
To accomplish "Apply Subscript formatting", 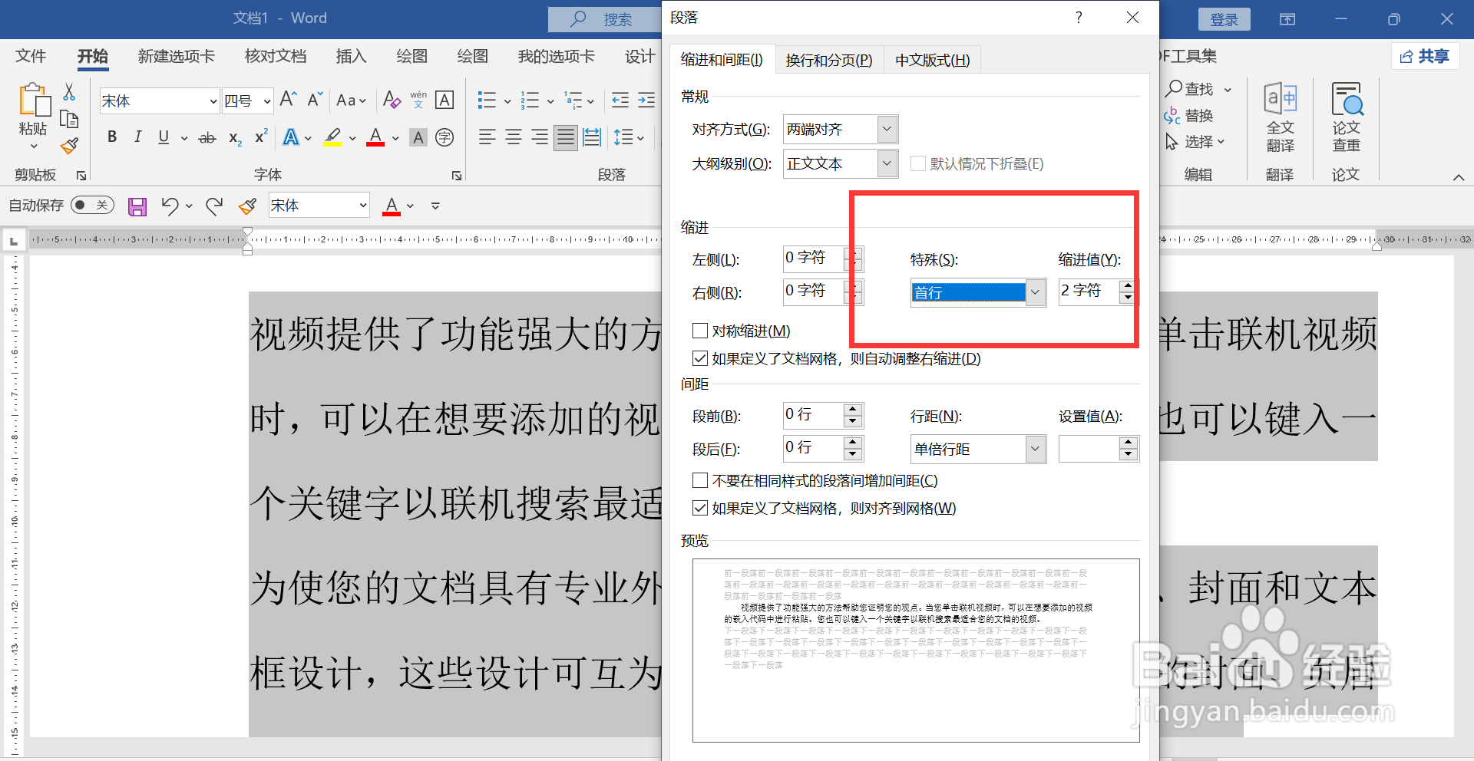I will pyautogui.click(x=235, y=138).
